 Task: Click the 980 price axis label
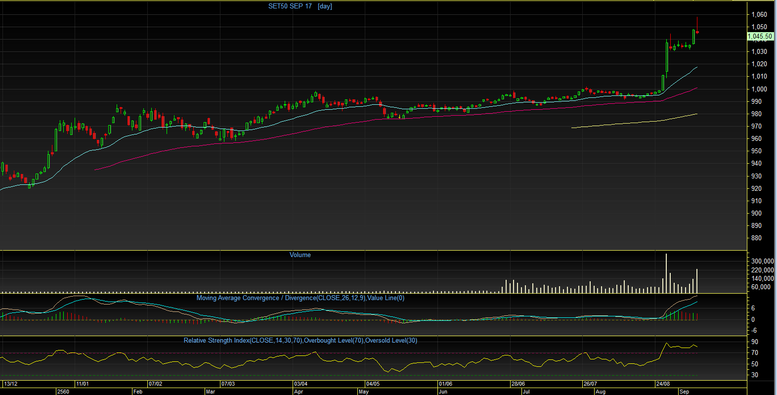click(756, 114)
